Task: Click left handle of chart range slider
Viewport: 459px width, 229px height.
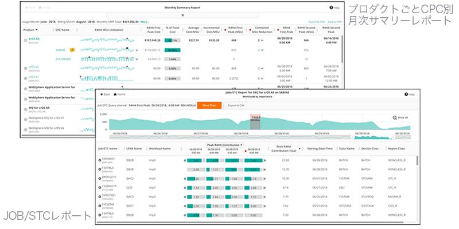Action: [352, 137]
